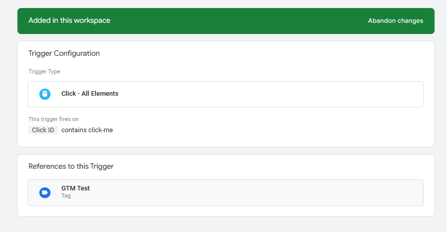Screen dimensions: 447x232
Task: Click gray page background below the References card
Action: [223, 224]
